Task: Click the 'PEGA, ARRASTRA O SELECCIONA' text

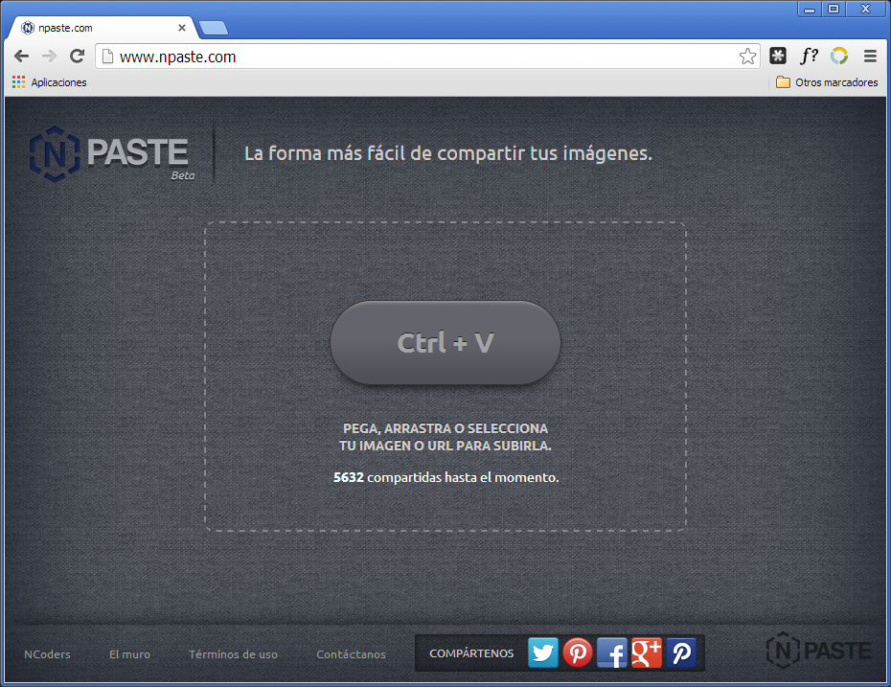Action: [x=445, y=428]
